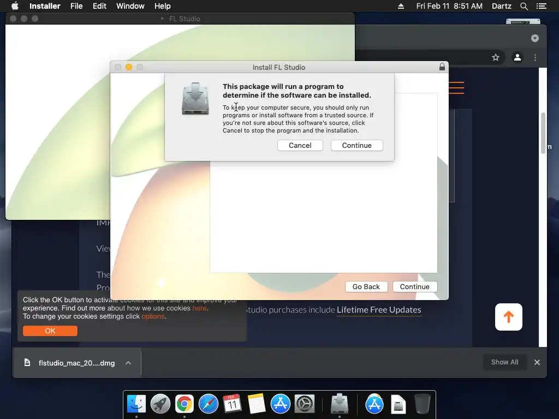Click Continue at bottom of installer window

(415, 287)
